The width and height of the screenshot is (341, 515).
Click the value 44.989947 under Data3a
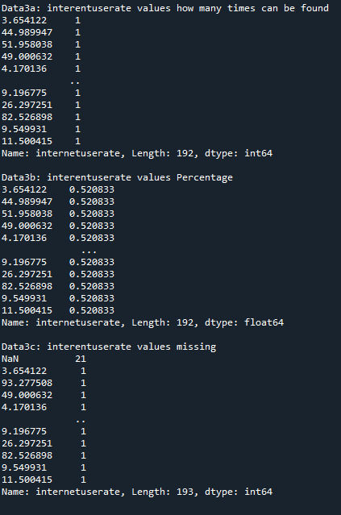click(27, 32)
